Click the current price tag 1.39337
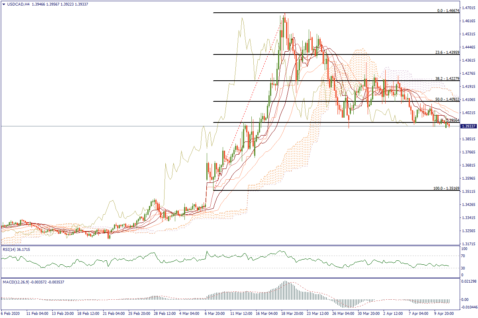The image size is (478, 318). tap(468, 126)
